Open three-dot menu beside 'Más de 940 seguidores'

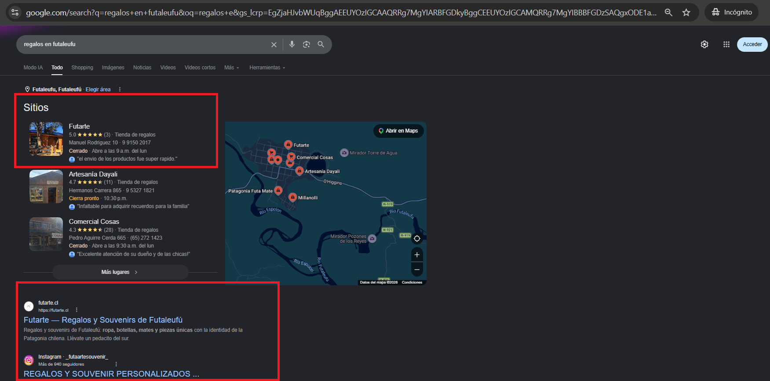(116, 364)
